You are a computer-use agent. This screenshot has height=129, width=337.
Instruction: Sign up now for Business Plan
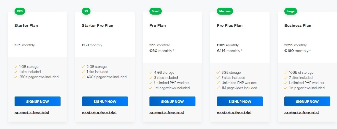click(307, 101)
